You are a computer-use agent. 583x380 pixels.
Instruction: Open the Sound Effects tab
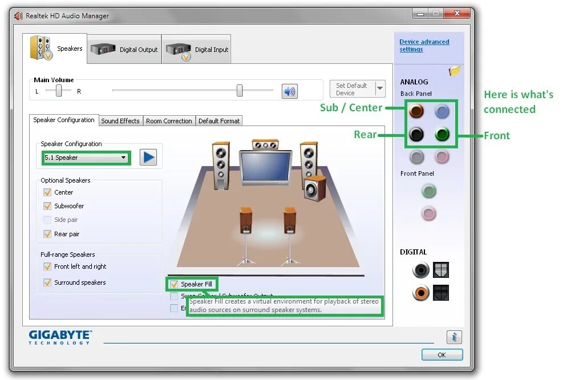click(120, 121)
